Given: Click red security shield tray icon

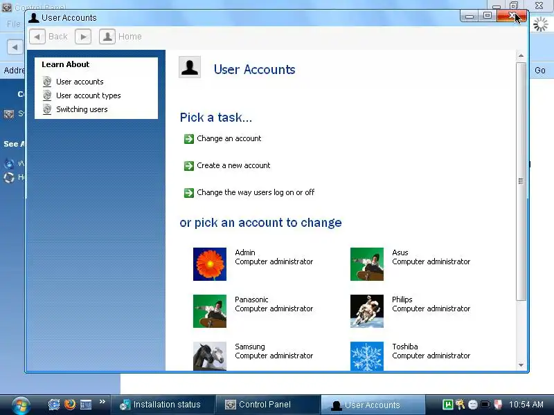Looking at the screenshot, I should pyautogui.click(x=498, y=405).
